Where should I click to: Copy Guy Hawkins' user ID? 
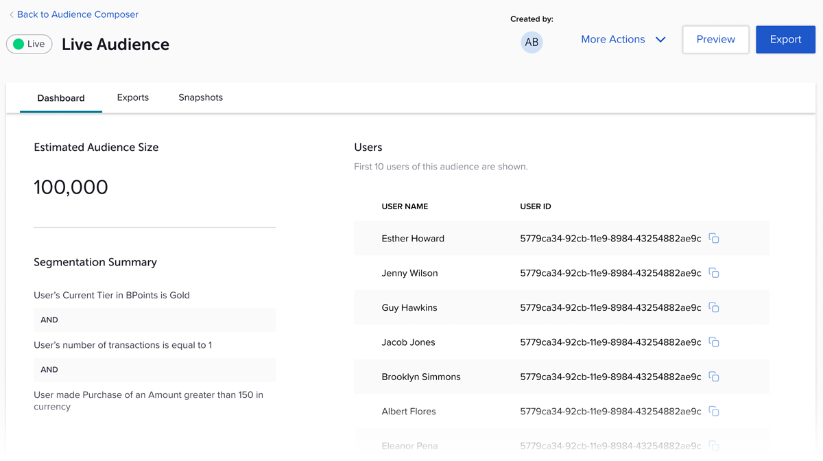click(x=713, y=307)
